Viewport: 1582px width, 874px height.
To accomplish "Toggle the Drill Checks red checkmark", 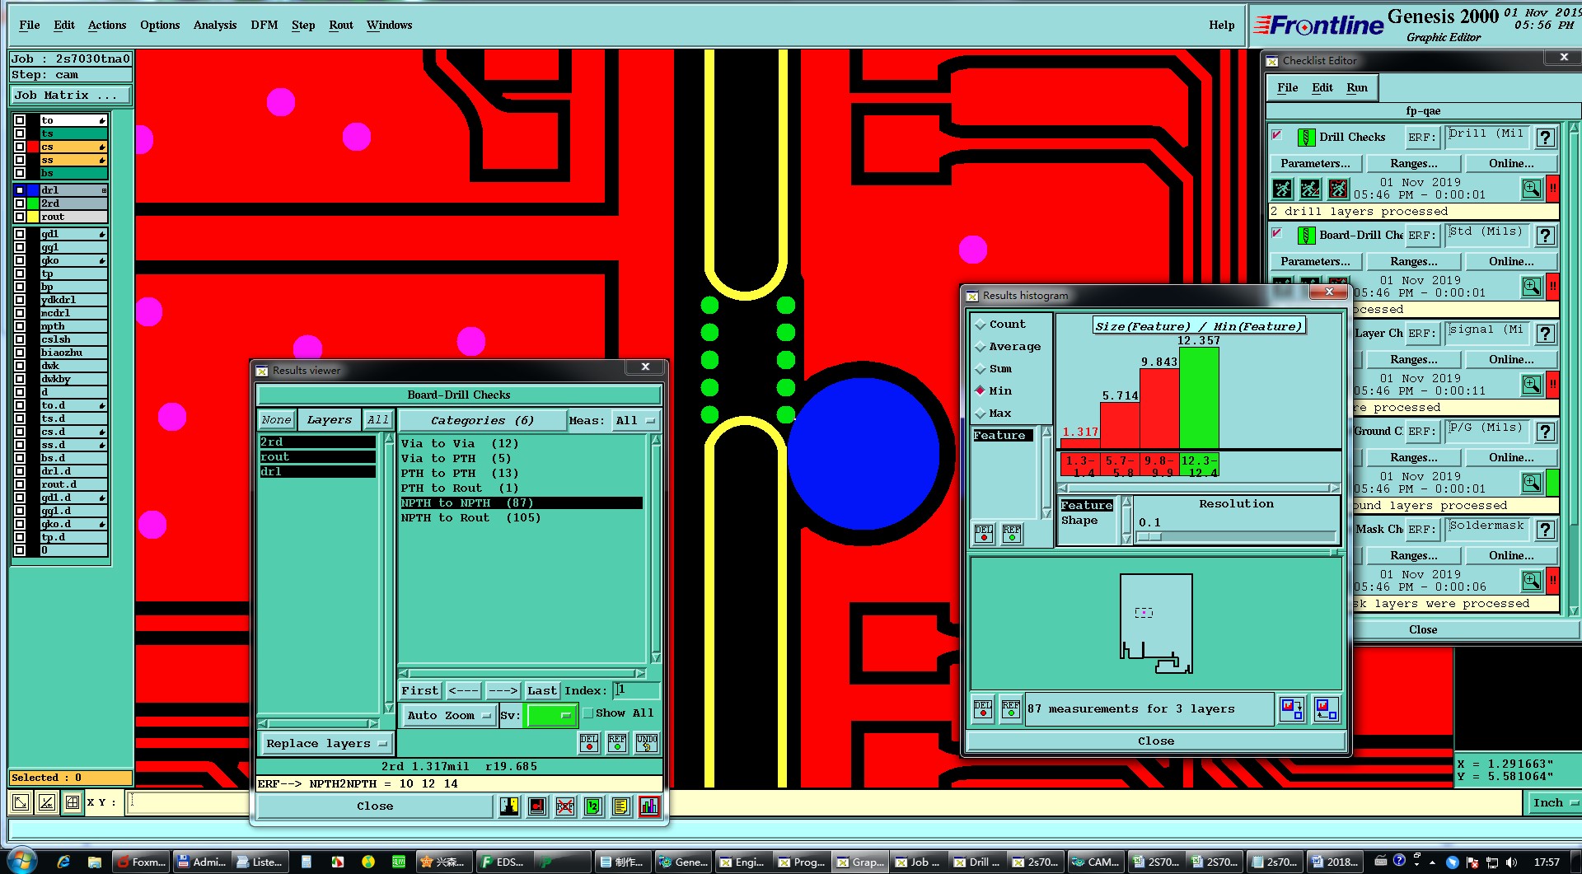I will click(x=1277, y=135).
